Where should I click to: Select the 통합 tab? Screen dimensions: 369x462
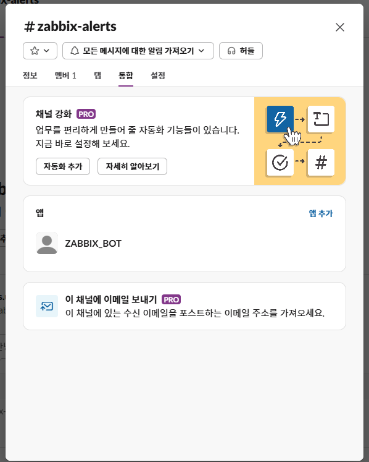click(126, 75)
